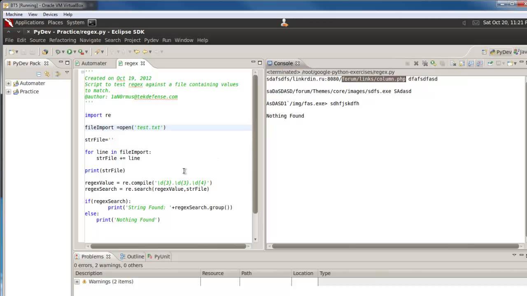Click the editor horizontal scrollbar
Screen dimensions: 527x296
click(168, 246)
